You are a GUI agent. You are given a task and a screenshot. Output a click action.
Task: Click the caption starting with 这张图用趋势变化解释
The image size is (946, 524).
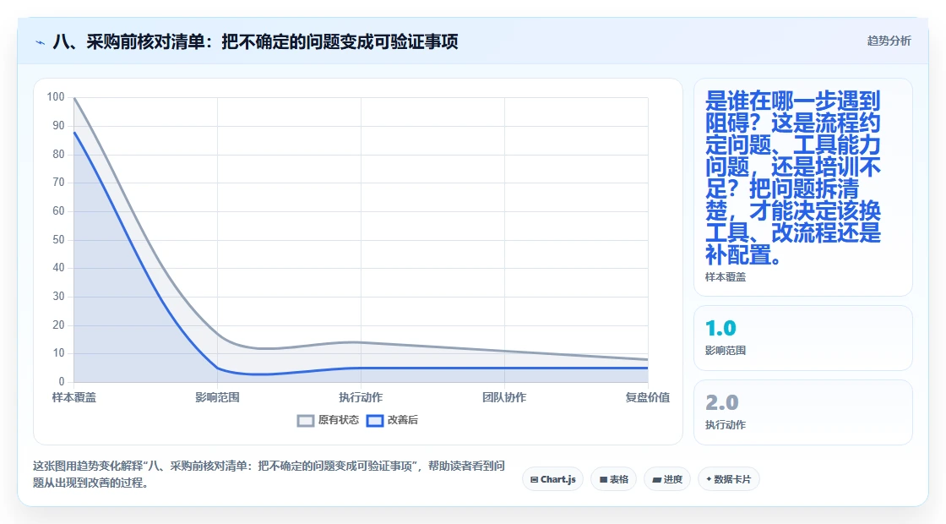coord(269,474)
